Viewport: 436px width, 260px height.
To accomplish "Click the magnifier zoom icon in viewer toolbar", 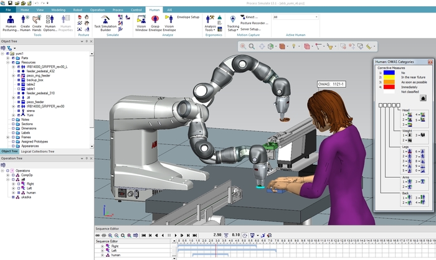I will (x=252, y=47).
